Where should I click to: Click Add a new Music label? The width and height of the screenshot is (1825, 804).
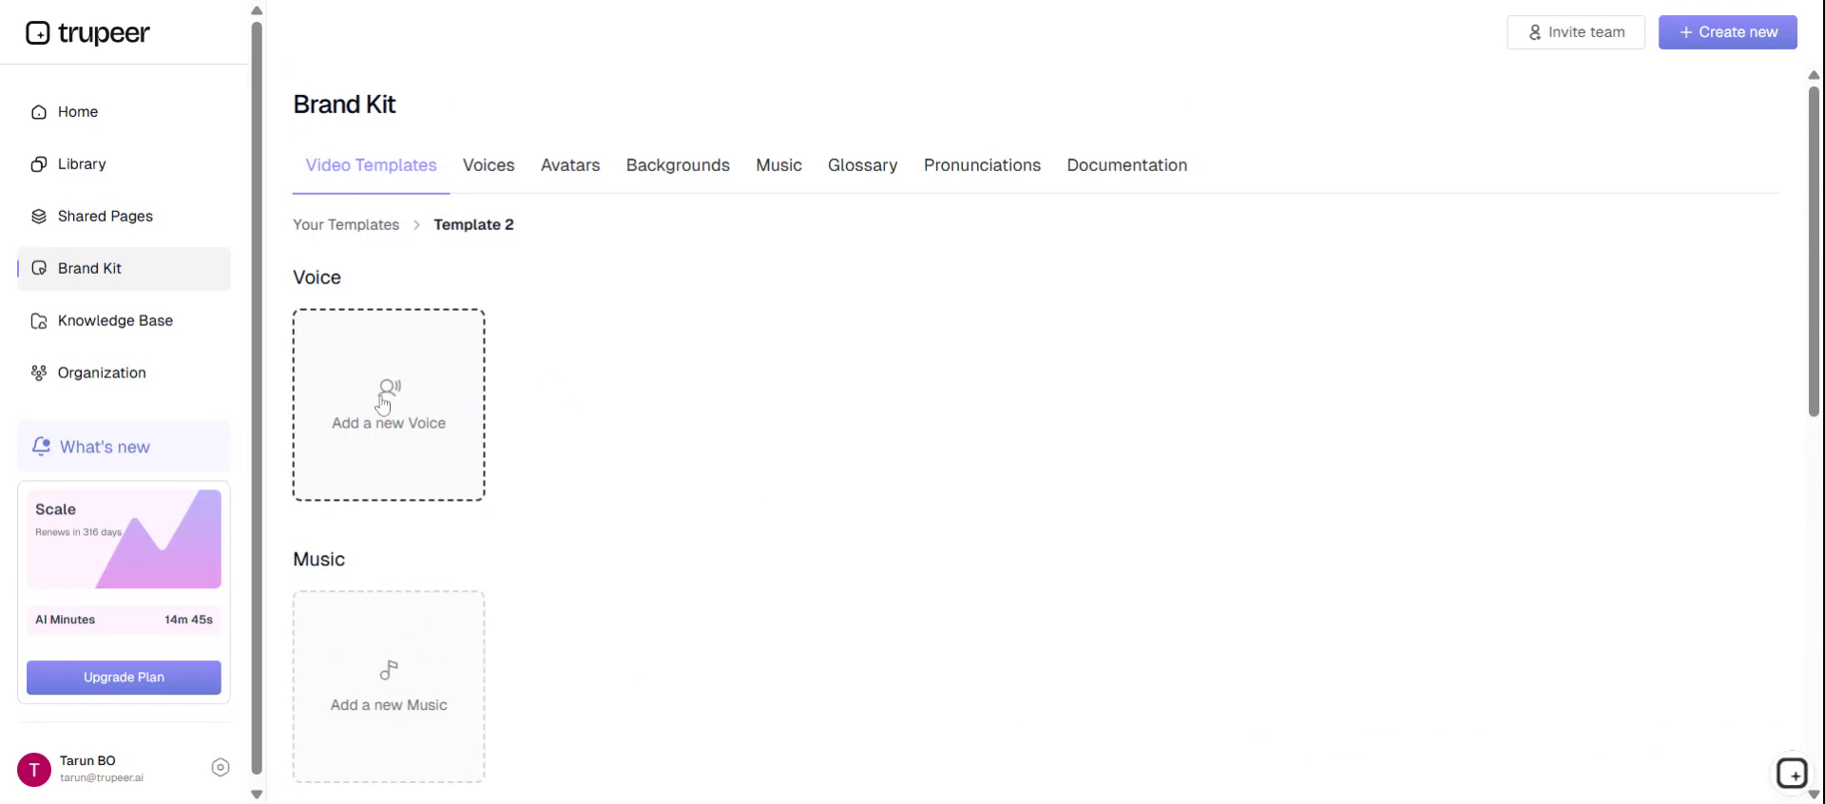point(389,705)
